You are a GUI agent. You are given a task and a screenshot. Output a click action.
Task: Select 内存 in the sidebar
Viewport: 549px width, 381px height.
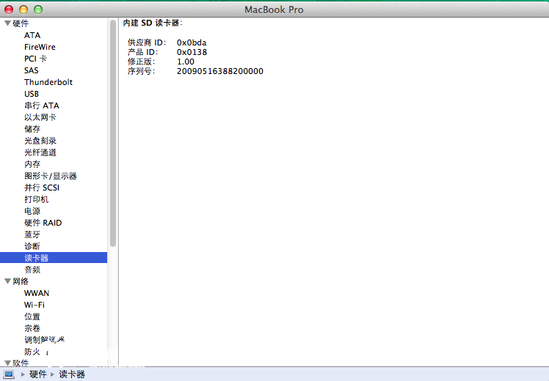[x=32, y=164]
